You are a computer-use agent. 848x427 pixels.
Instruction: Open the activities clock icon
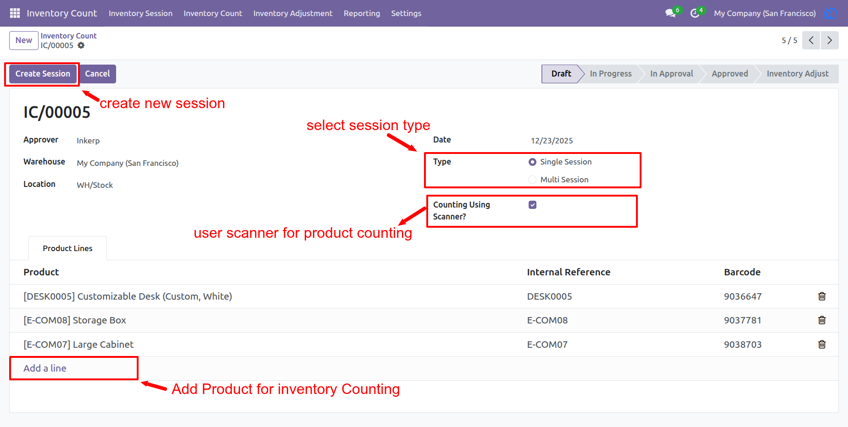click(x=695, y=13)
